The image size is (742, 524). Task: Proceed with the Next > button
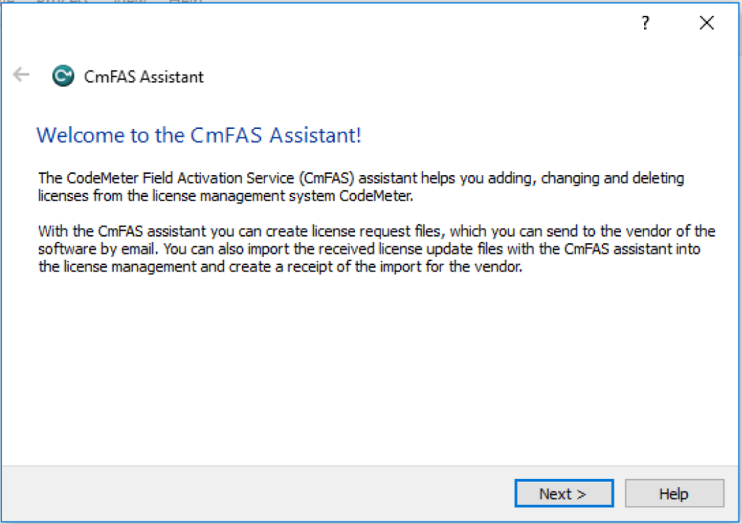(563, 494)
